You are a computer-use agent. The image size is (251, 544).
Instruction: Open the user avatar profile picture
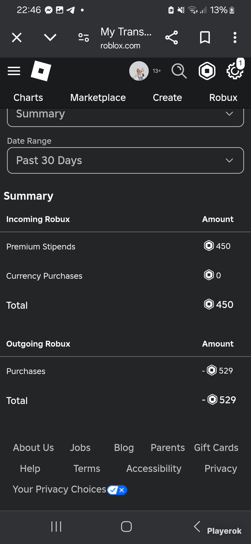click(139, 71)
